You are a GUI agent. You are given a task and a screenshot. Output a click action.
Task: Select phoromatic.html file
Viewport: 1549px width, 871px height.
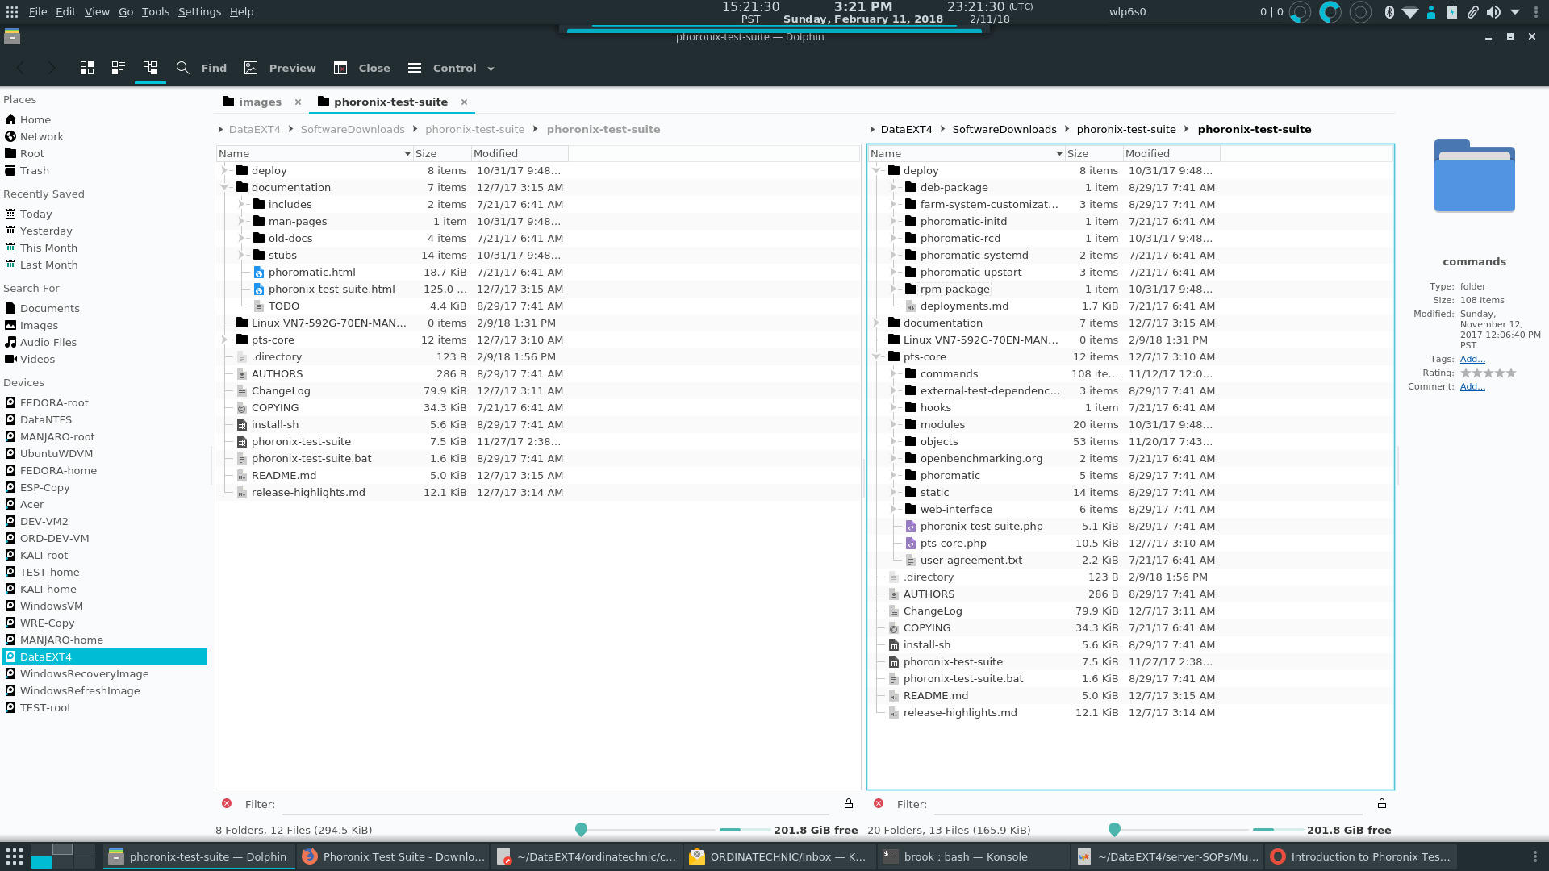click(311, 272)
